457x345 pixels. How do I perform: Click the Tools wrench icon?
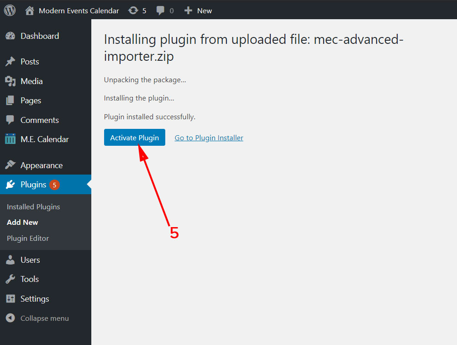10,279
